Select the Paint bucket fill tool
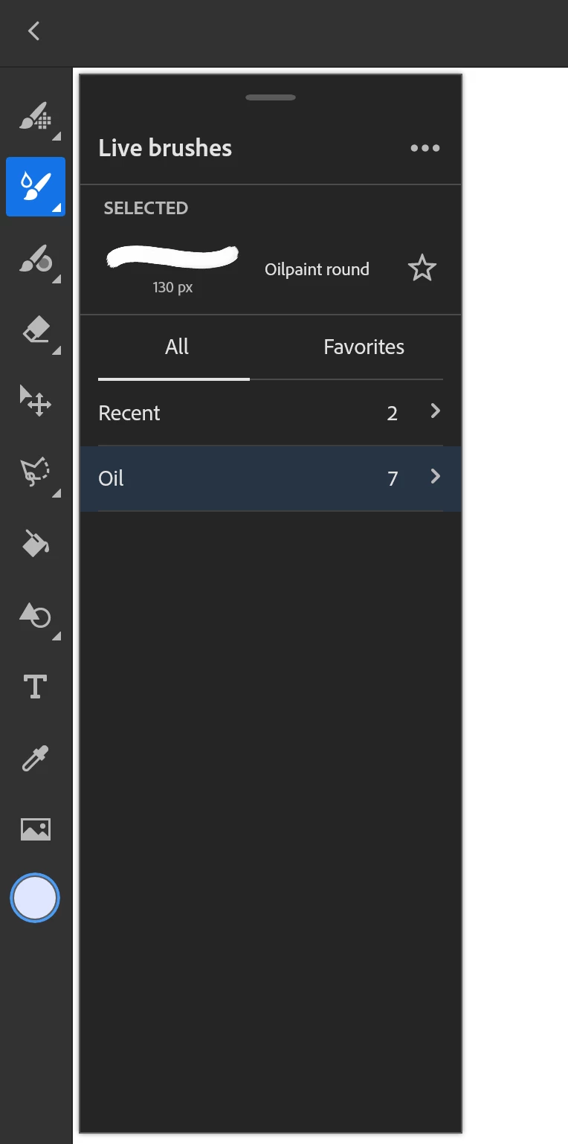Screen dimensions: 568x1144 point(36,543)
